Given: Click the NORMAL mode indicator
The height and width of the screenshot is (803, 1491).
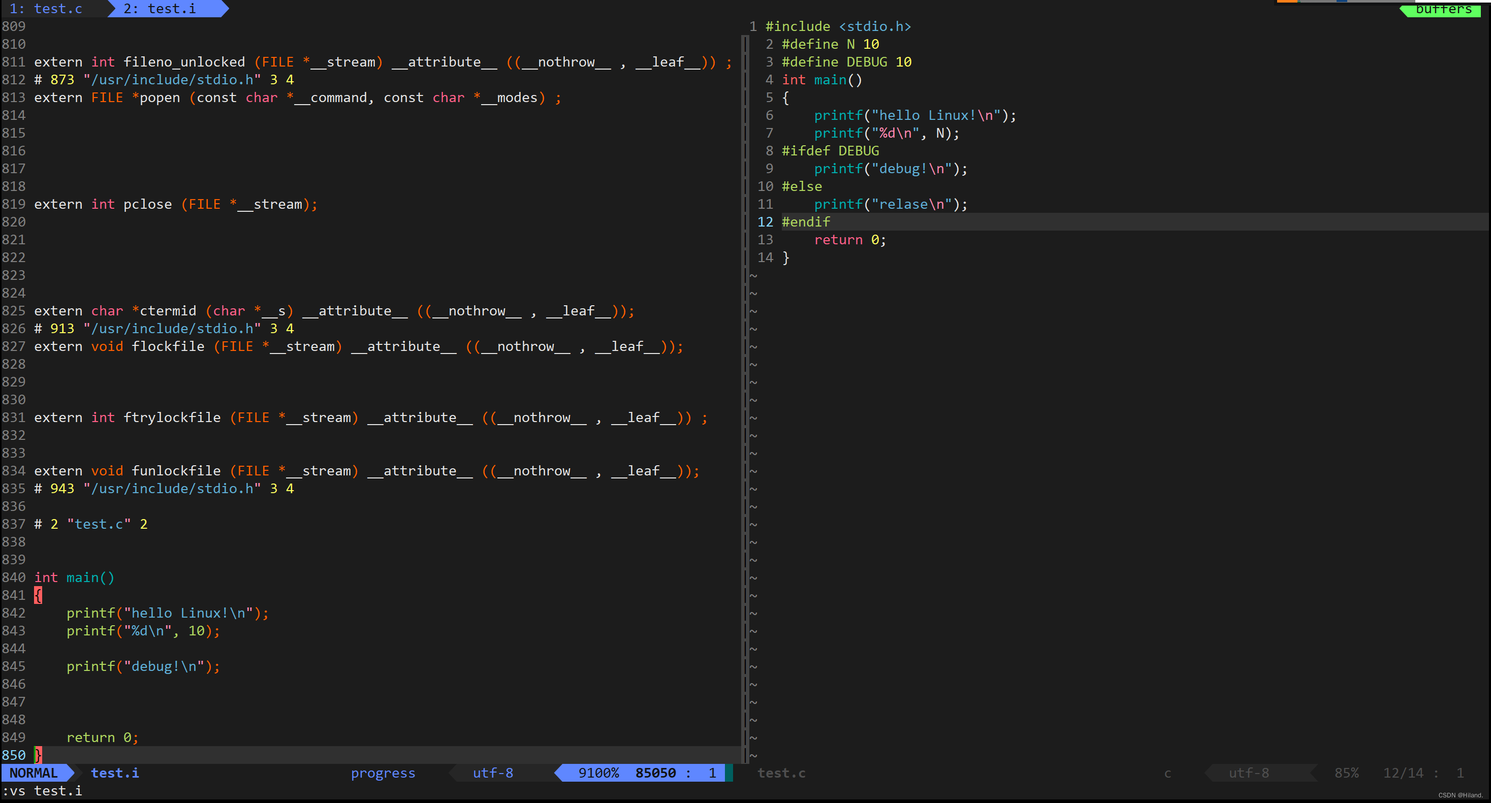Looking at the screenshot, I should coord(34,773).
